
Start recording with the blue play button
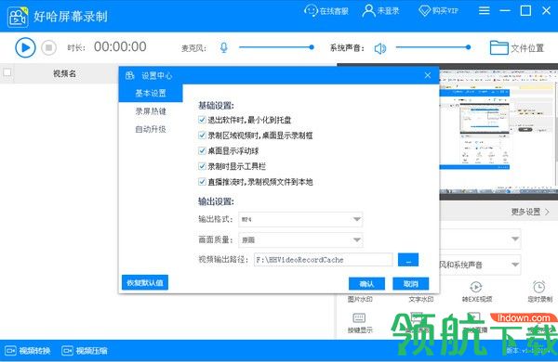(x=25, y=47)
